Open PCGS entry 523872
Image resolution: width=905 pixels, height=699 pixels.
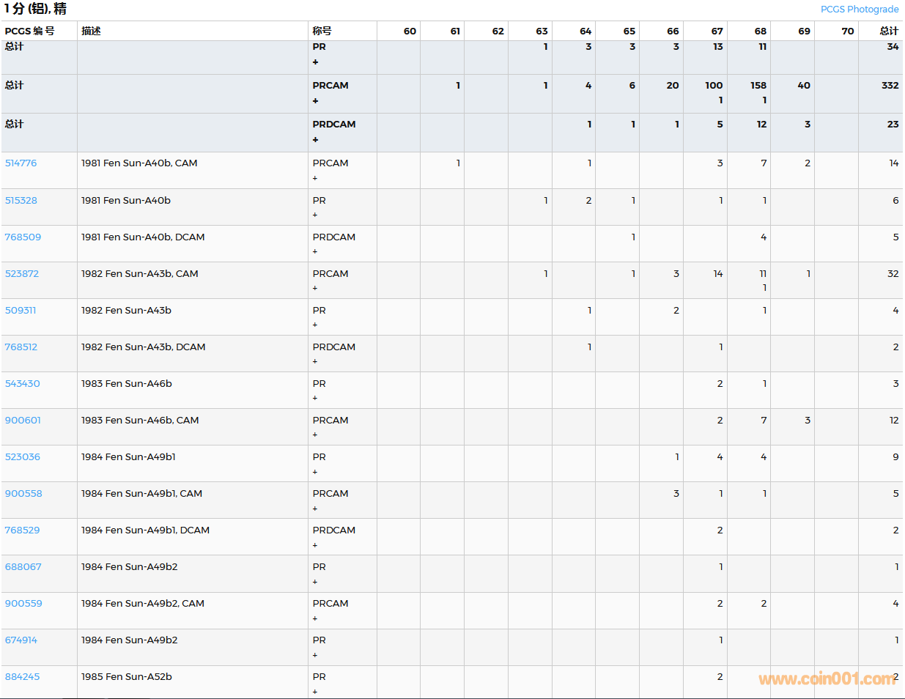[x=22, y=274]
